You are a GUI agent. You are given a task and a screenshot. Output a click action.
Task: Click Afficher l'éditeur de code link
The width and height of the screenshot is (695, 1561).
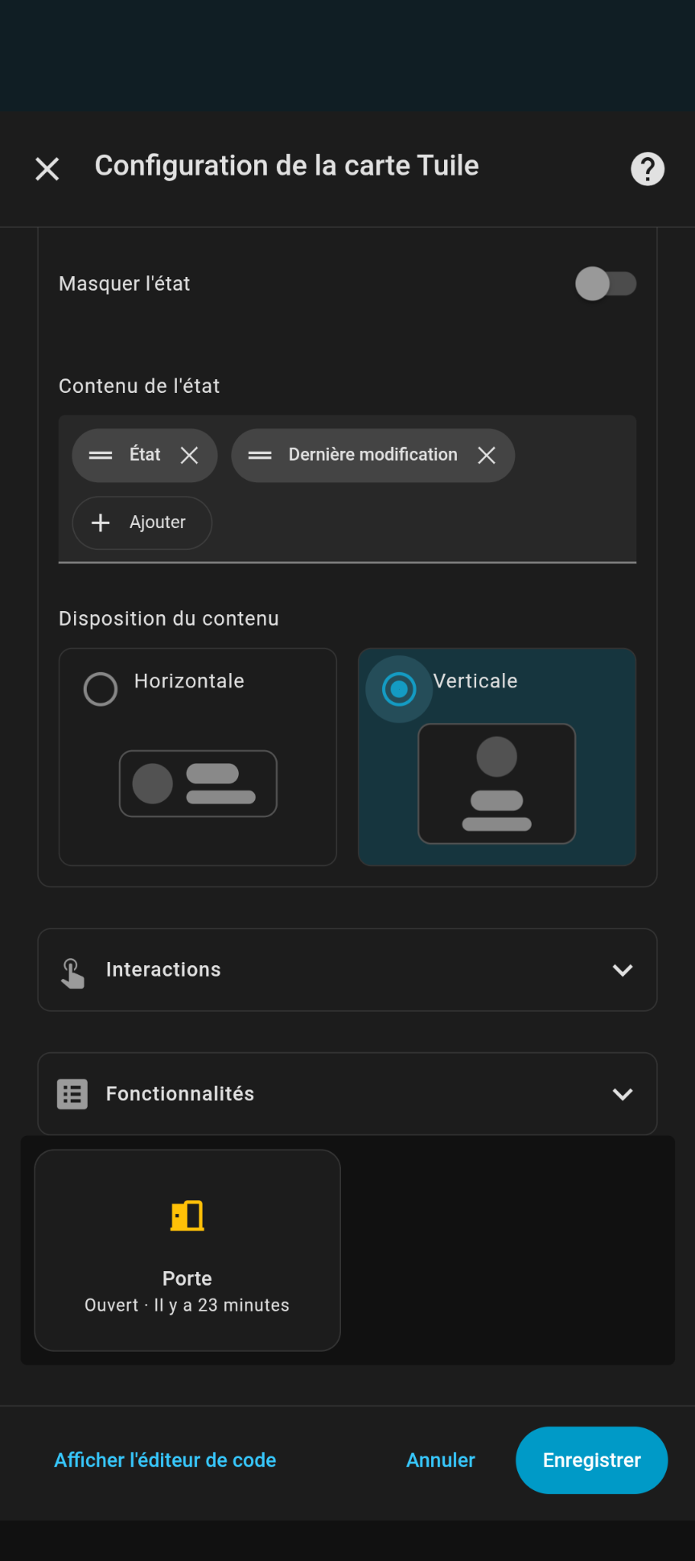165,1460
